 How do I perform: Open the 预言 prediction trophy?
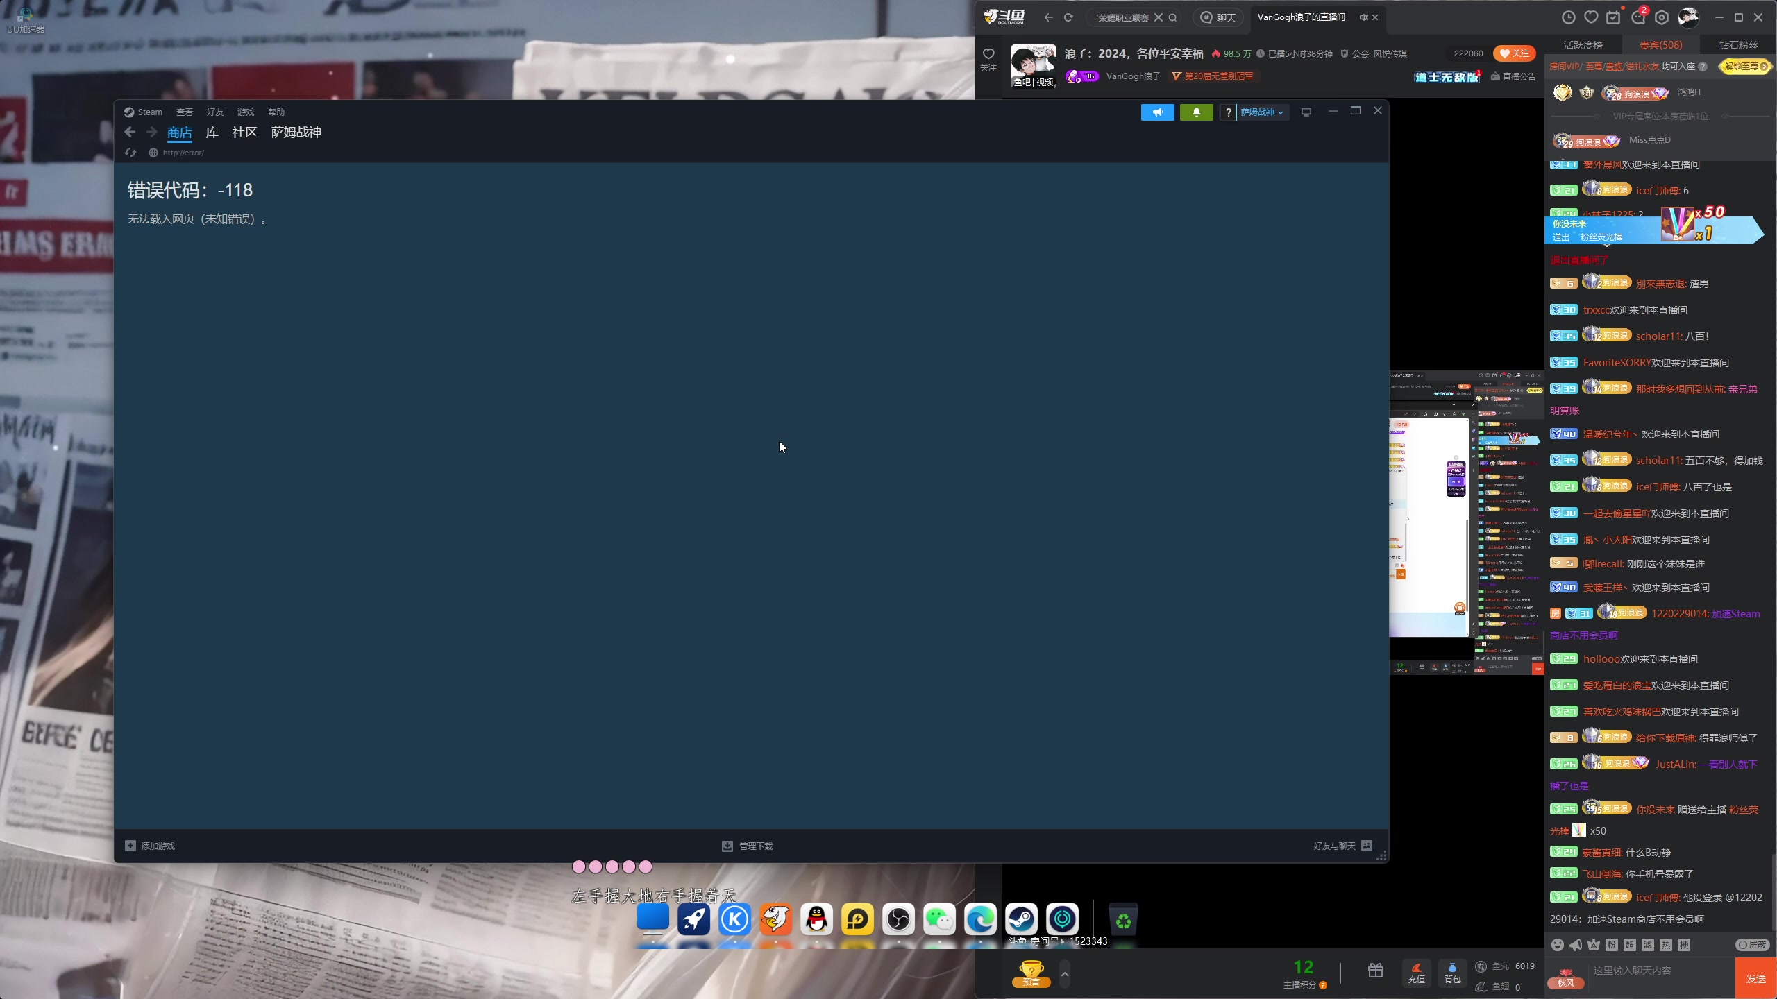pos(1031,973)
